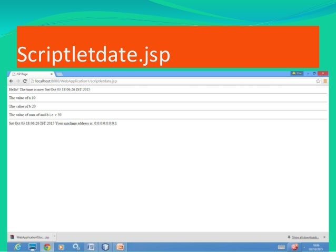The width and height of the screenshot is (336, 252).
Task: Minimize the Chrome window
Action: (308, 74)
